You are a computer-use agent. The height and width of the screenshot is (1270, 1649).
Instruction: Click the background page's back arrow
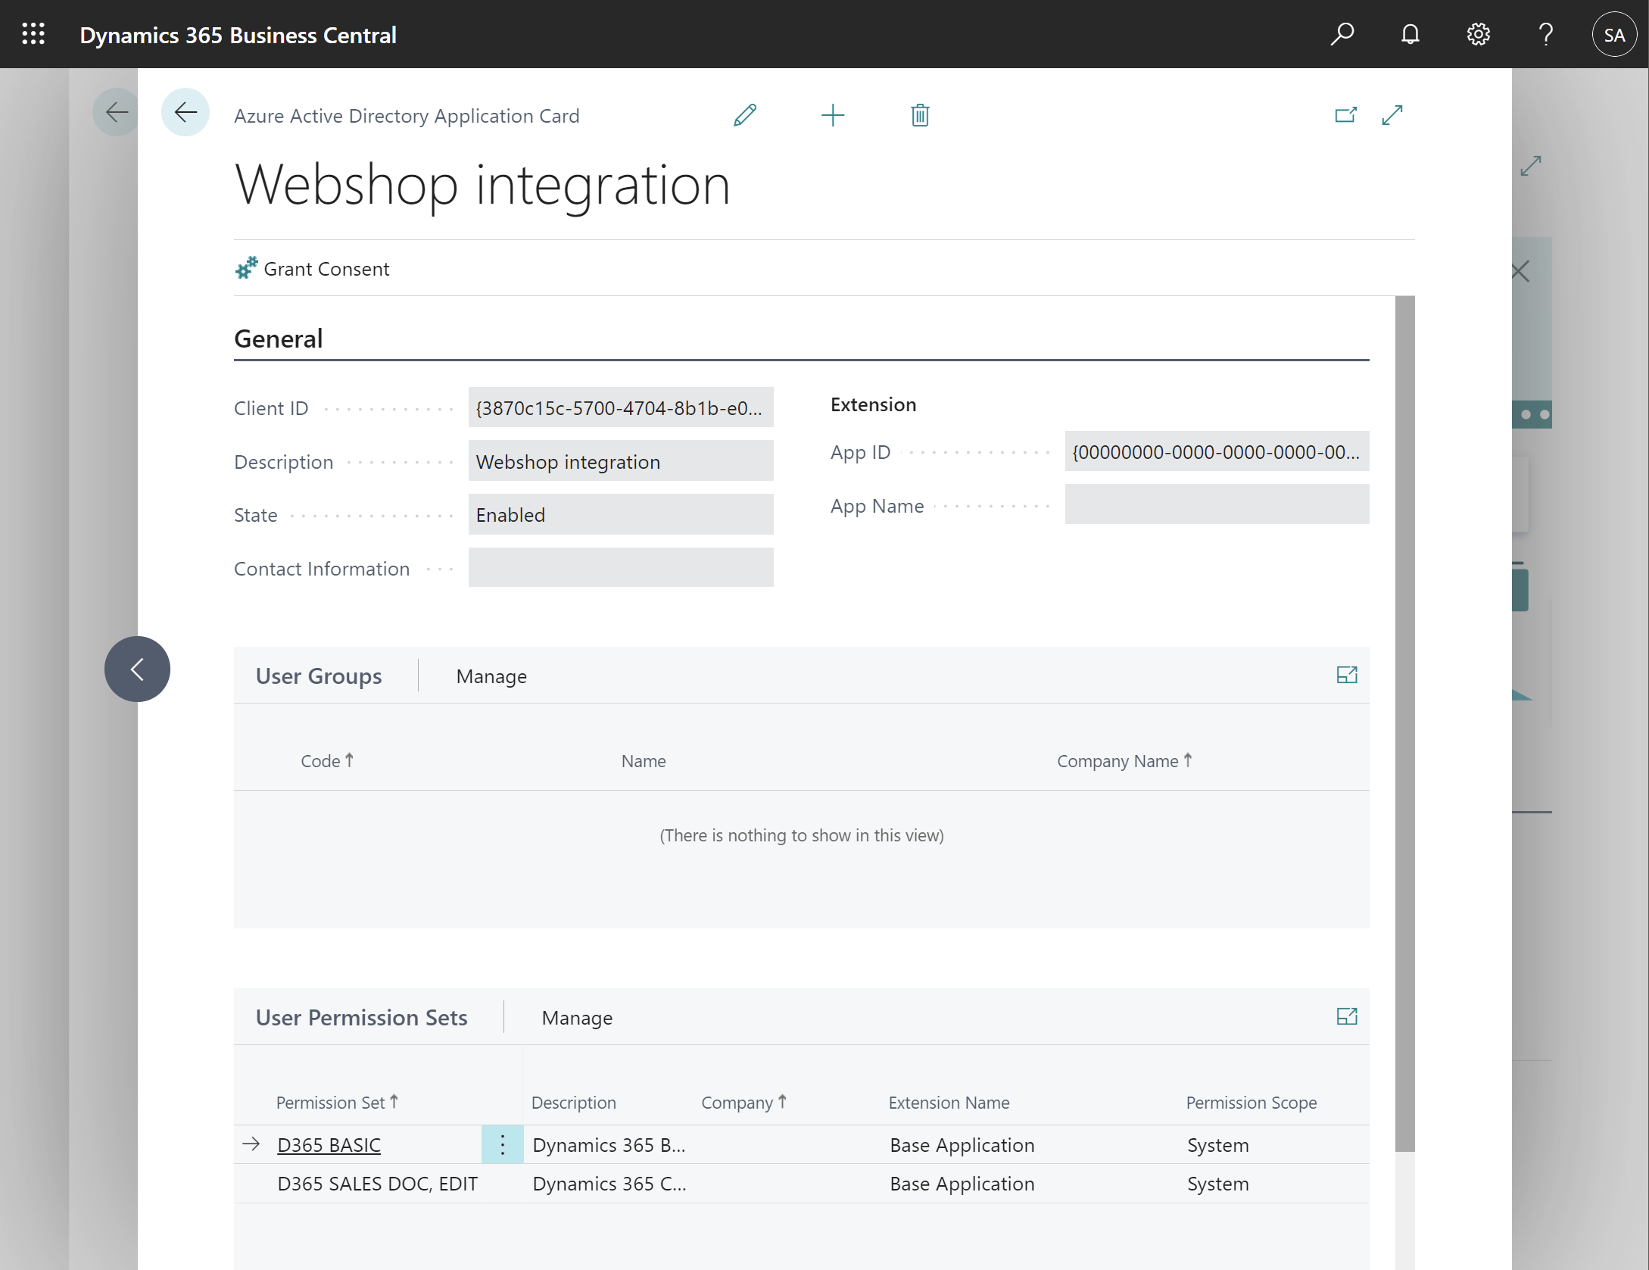point(116,113)
